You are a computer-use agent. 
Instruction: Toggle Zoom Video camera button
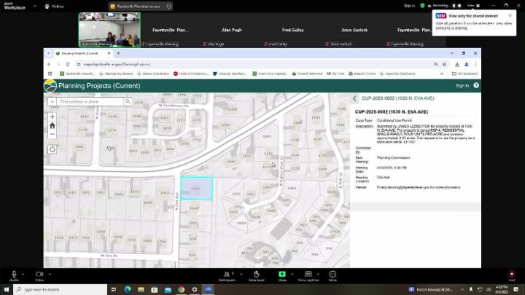(39, 276)
